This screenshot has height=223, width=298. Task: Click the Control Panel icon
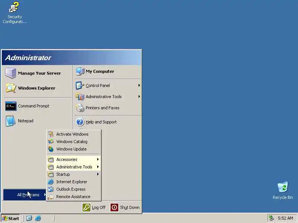[80, 85]
